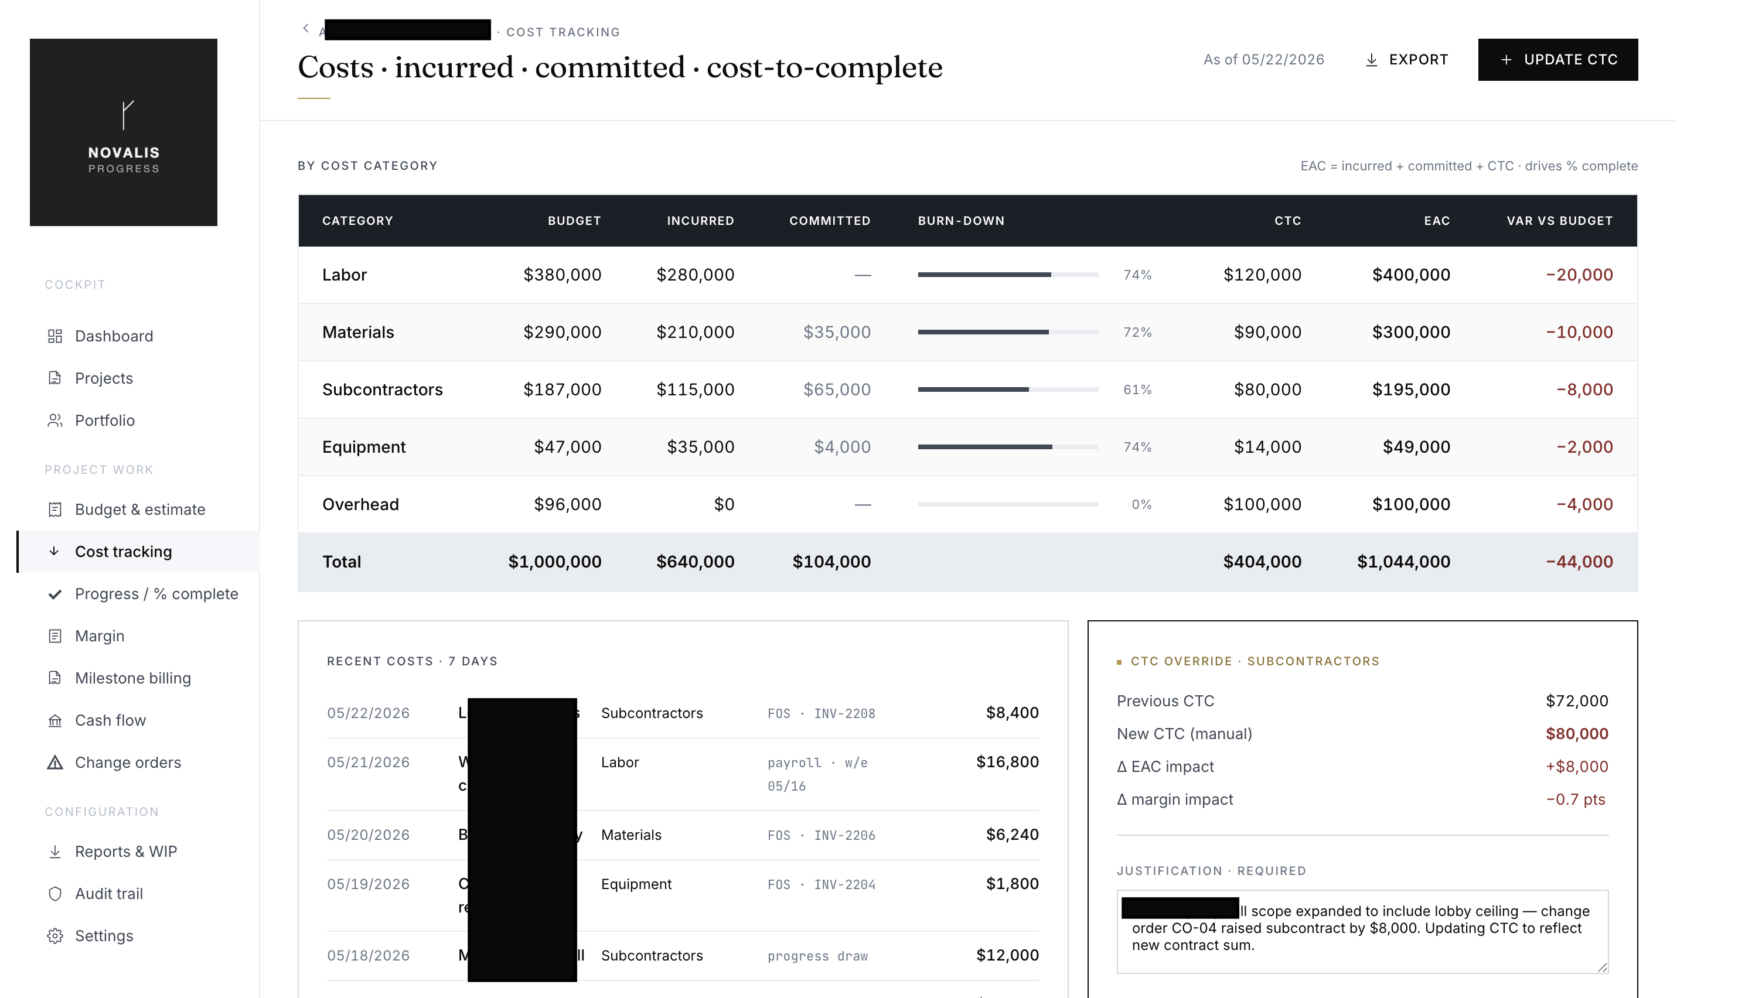Click the CATEGORY column header
This screenshot has height=998, width=1752.
pos(357,221)
